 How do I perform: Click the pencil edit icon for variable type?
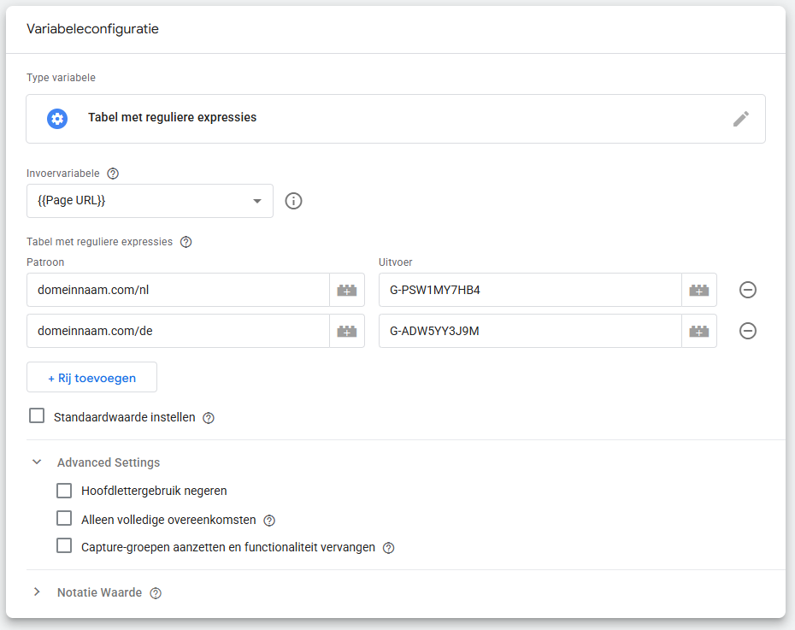click(740, 119)
